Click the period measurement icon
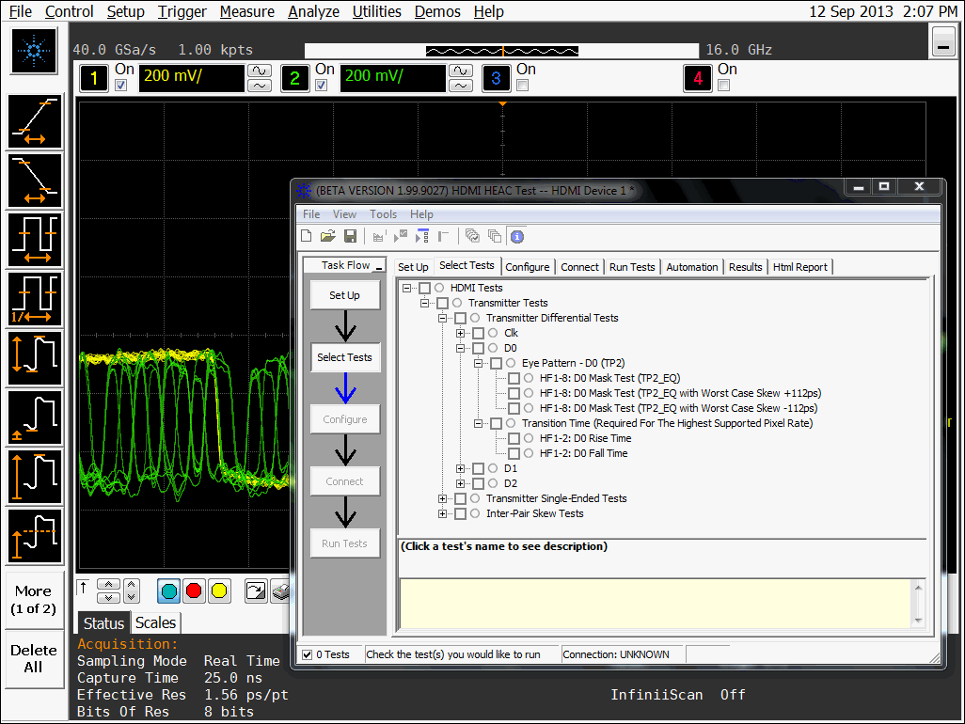This screenshot has height=724, width=965. [36, 240]
